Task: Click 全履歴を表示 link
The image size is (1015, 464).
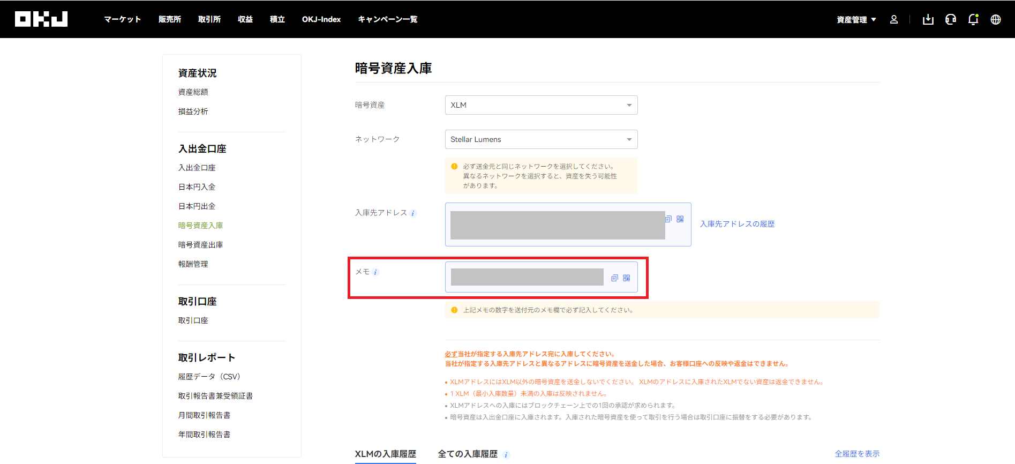Action: click(857, 454)
